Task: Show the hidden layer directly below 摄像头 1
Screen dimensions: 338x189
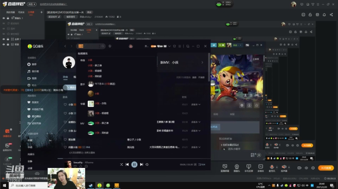Action: click(4, 23)
